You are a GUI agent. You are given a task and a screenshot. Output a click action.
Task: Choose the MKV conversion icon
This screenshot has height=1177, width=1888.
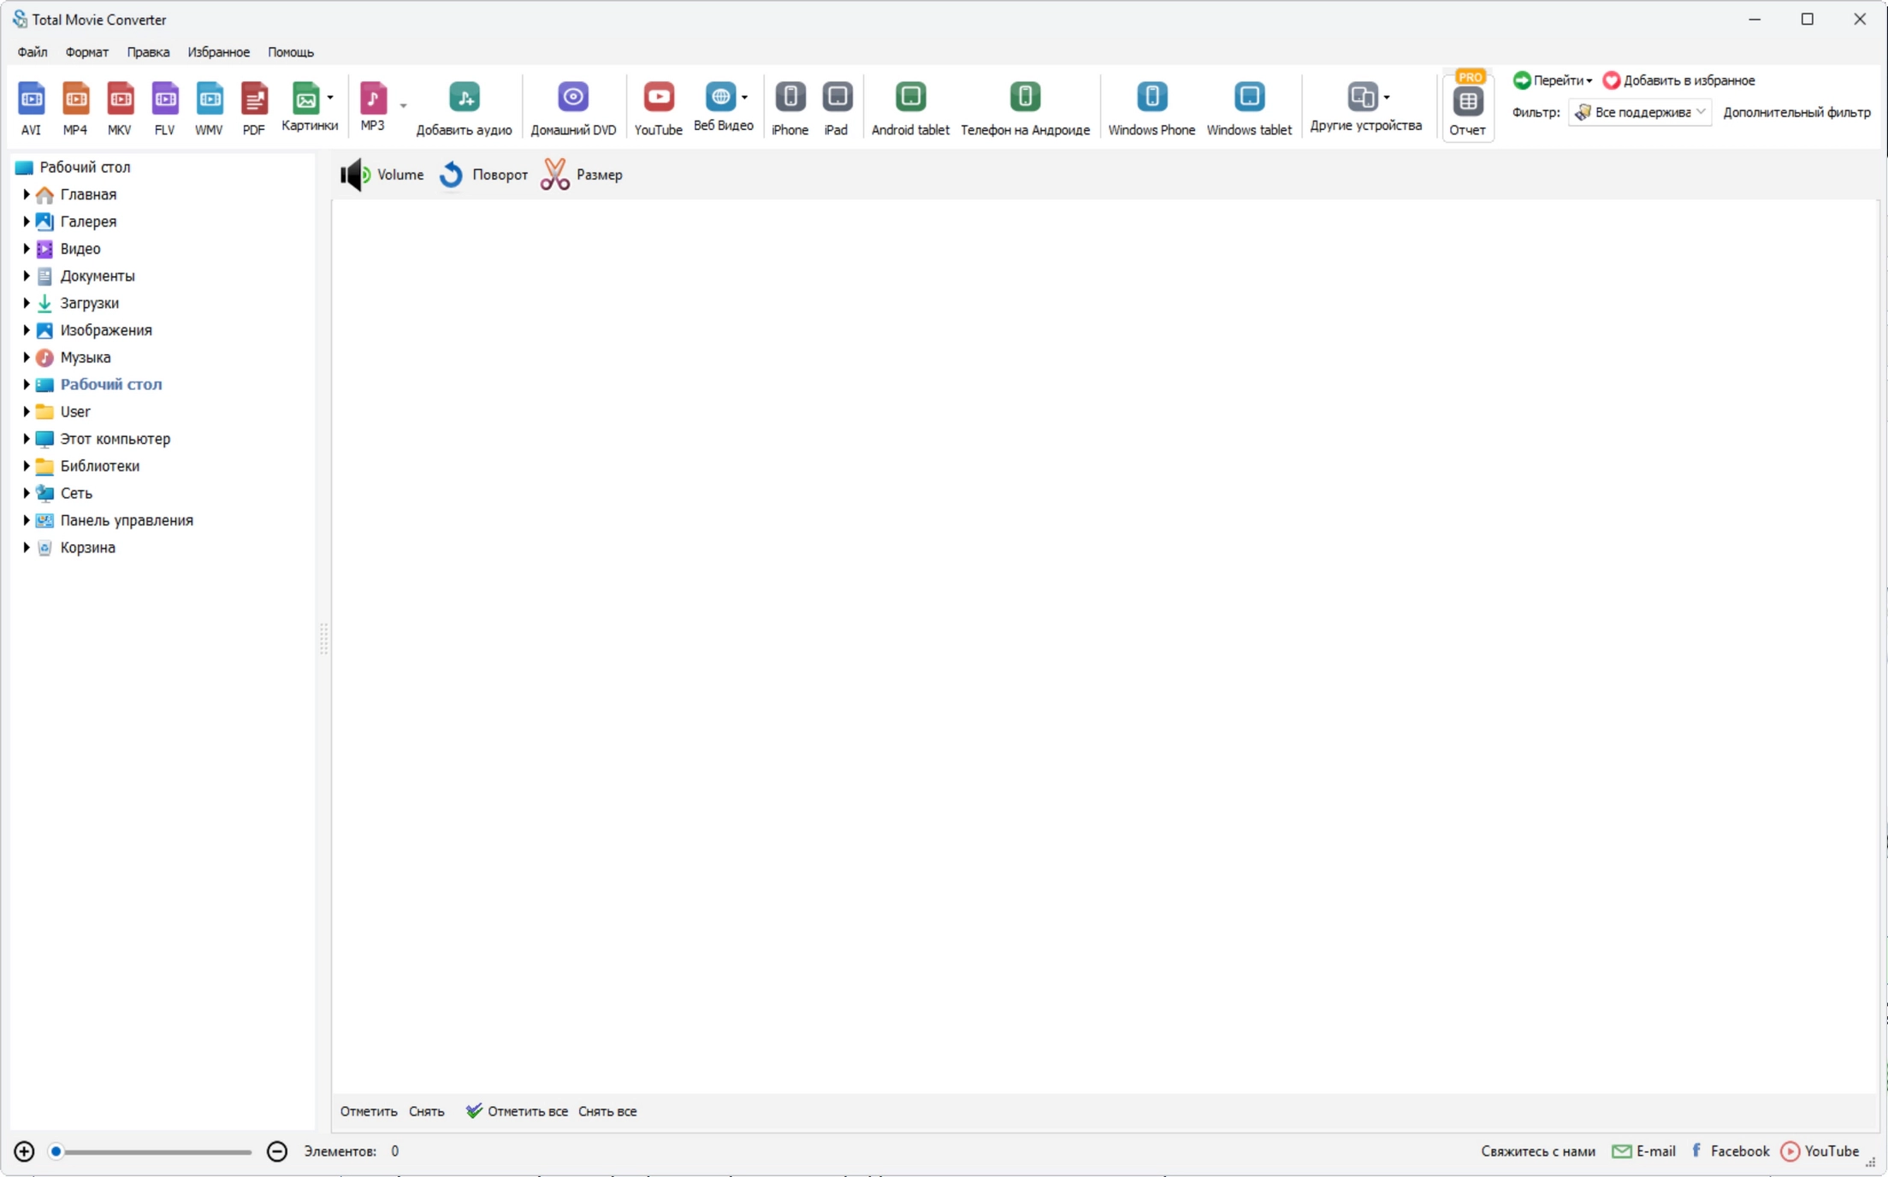[x=120, y=108]
